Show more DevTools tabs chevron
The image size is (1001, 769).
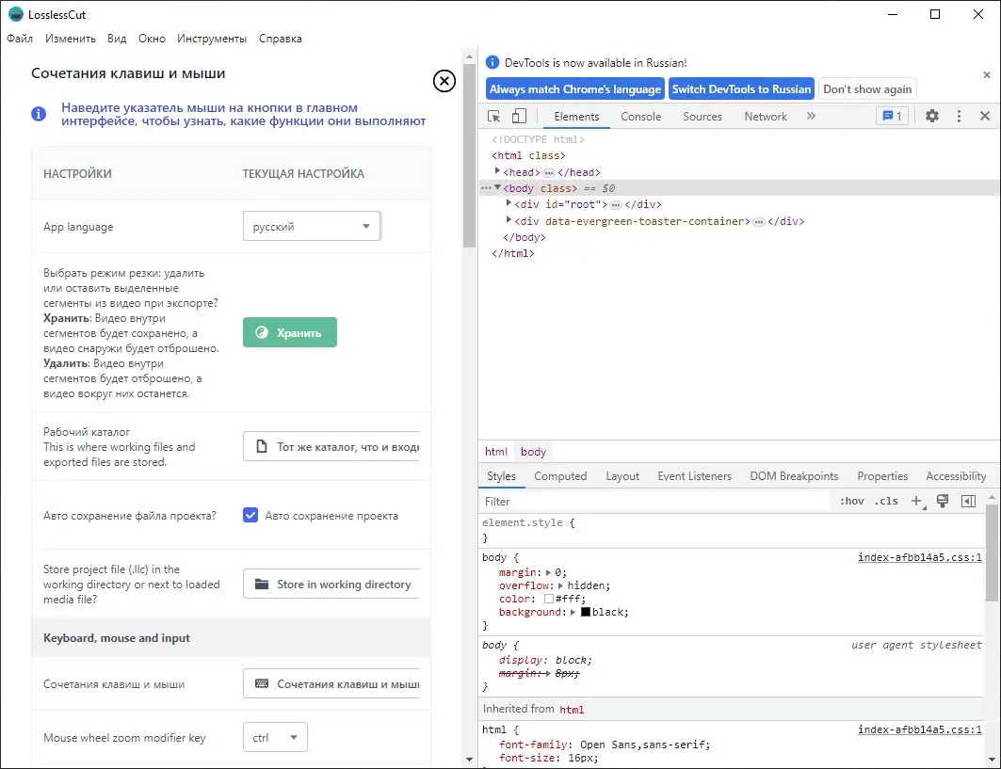(811, 117)
